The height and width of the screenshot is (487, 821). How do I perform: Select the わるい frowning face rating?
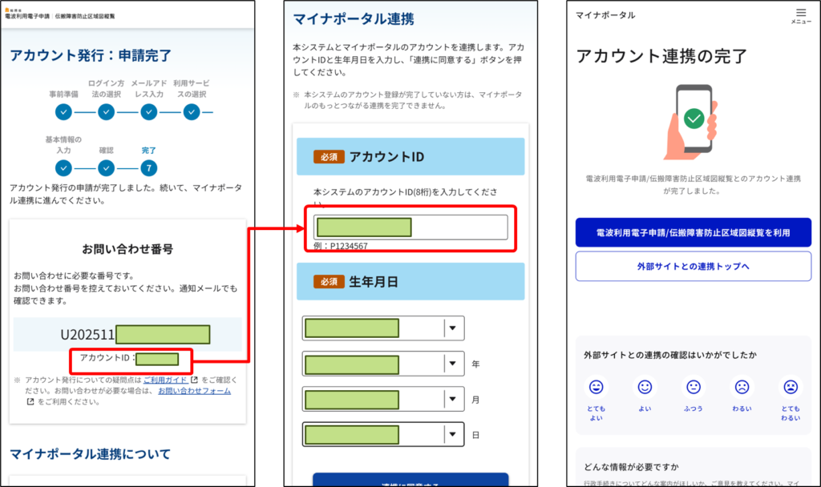point(742,387)
